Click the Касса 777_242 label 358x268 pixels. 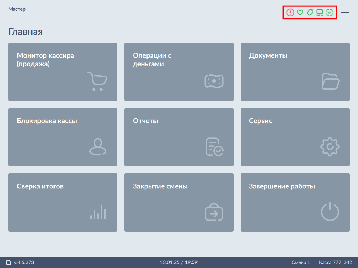[335, 262]
